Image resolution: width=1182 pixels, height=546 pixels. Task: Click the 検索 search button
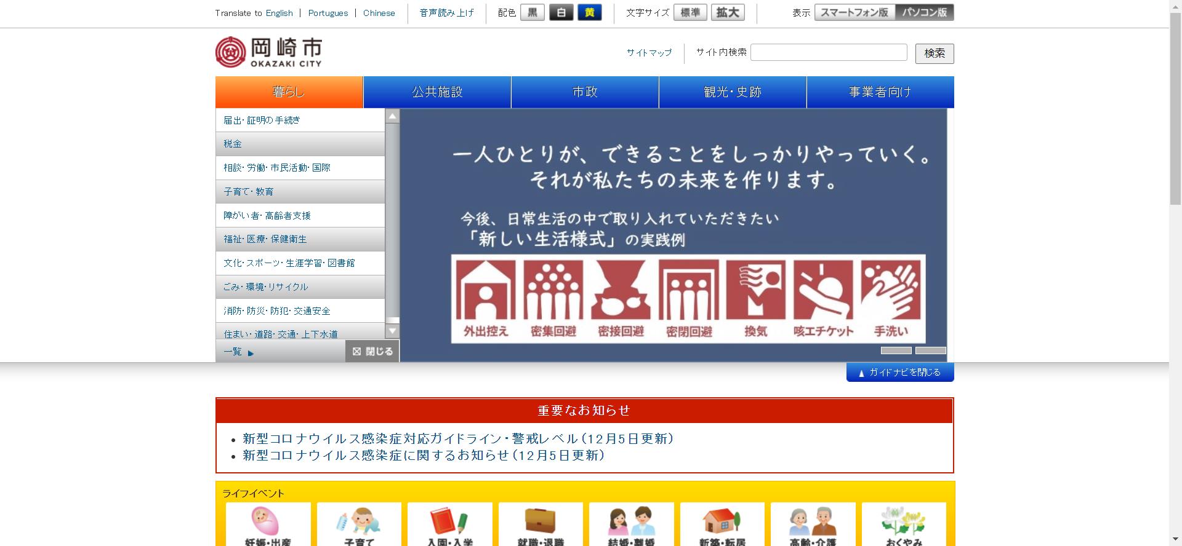[934, 53]
